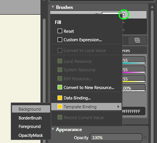
Task: Collapse the Appearance section
Action: (x=53, y=129)
